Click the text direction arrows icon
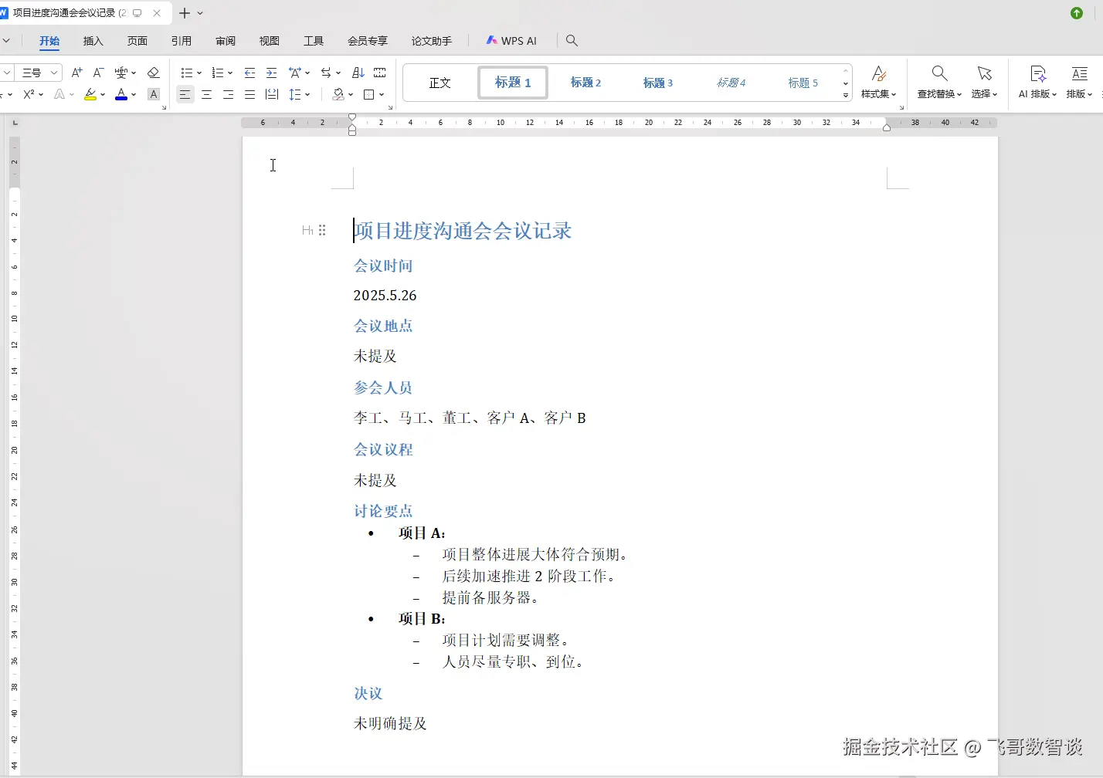 (326, 73)
